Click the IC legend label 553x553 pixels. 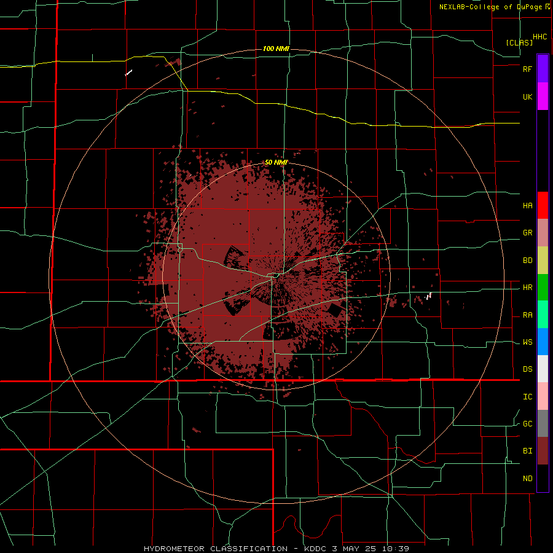tap(527, 397)
